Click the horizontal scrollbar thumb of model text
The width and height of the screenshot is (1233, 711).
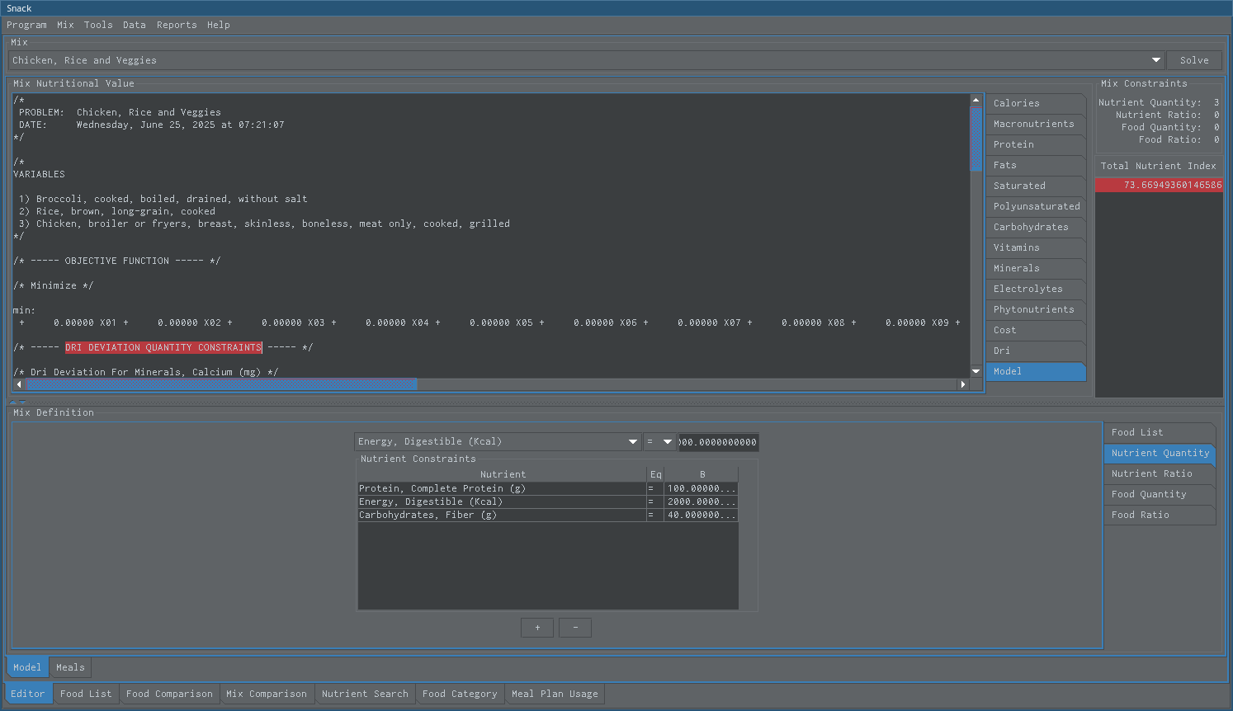pos(221,384)
